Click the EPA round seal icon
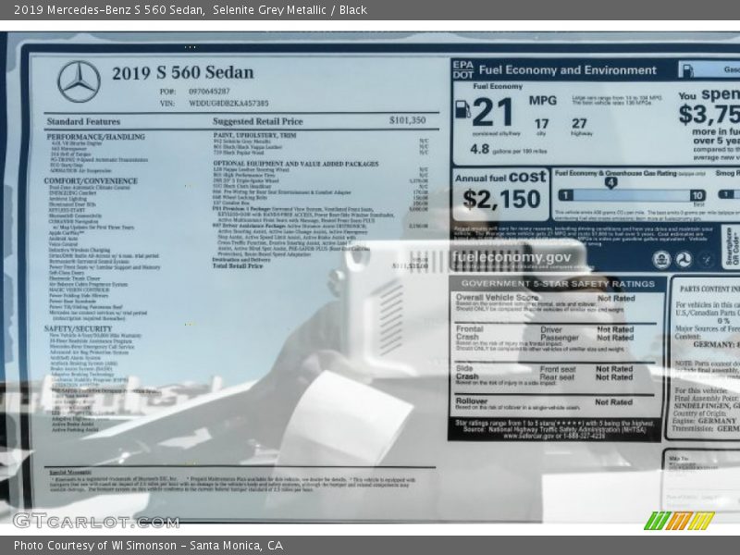Viewport: 740px width, 555px height. [660, 260]
